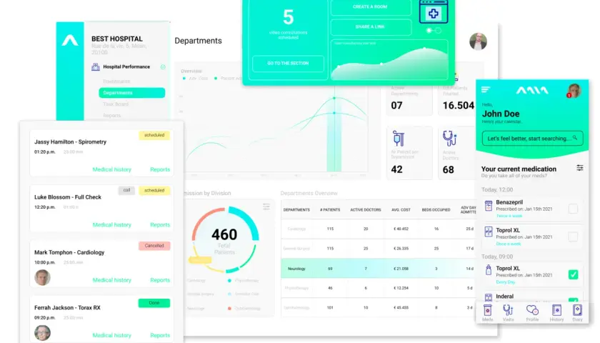Viewport: 600px width, 343px height.
Task: Open Medical history for Jassy Hamilton - Spirometry
Action: pos(111,169)
